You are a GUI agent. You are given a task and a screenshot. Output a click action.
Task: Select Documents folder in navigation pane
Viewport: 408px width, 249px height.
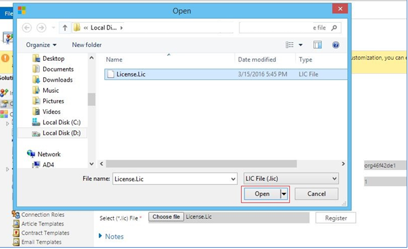tap(58, 69)
